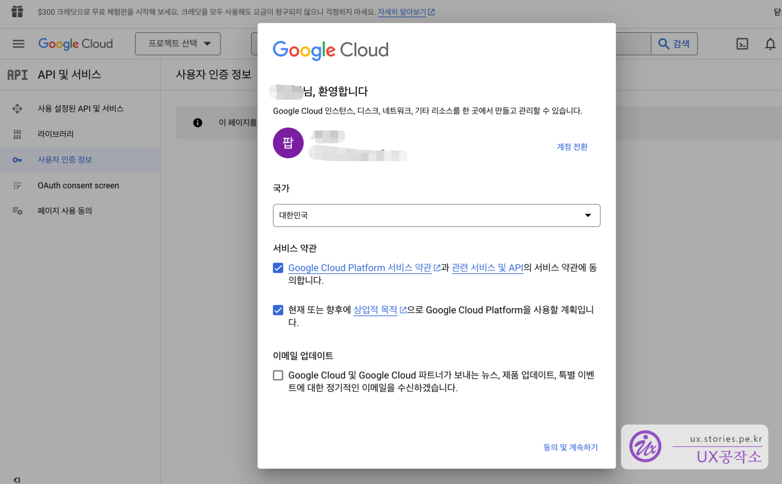The height and width of the screenshot is (484, 782).
Task: Open 사용 설정된 API 및 서비스 page
Action: [x=80, y=109]
